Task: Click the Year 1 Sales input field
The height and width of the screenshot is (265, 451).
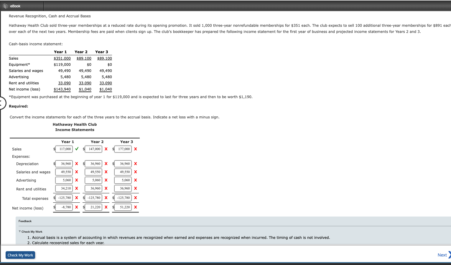Action: coord(64,149)
